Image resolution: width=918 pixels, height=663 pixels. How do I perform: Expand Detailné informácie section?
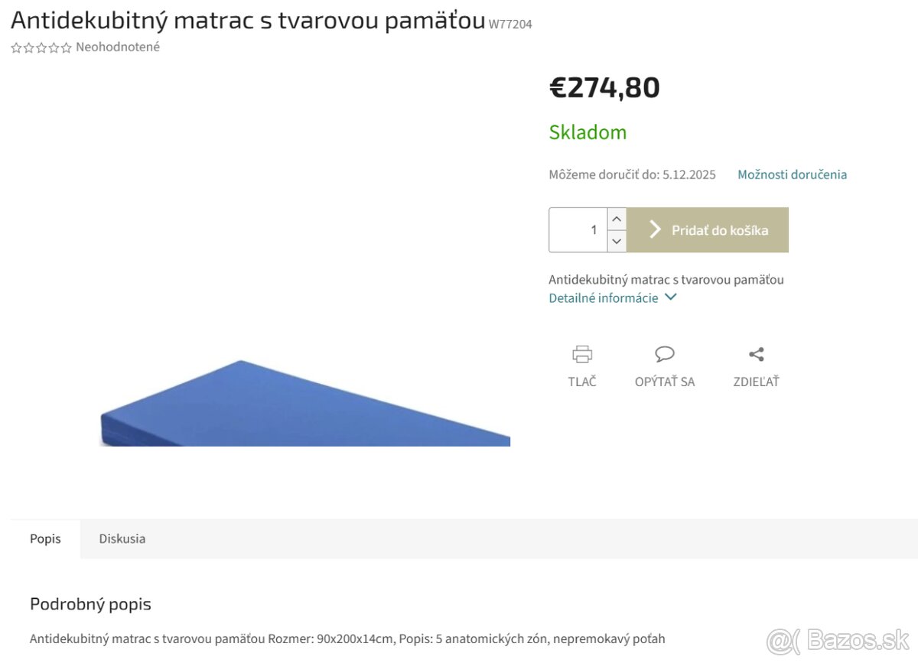pos(612,298)
